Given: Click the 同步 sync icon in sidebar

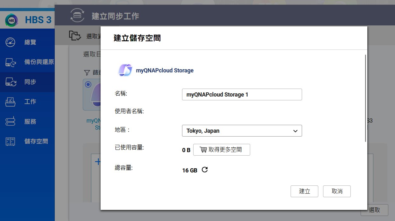Looking at the screenshot, I should pyautogui.click(x=11, y=82).
